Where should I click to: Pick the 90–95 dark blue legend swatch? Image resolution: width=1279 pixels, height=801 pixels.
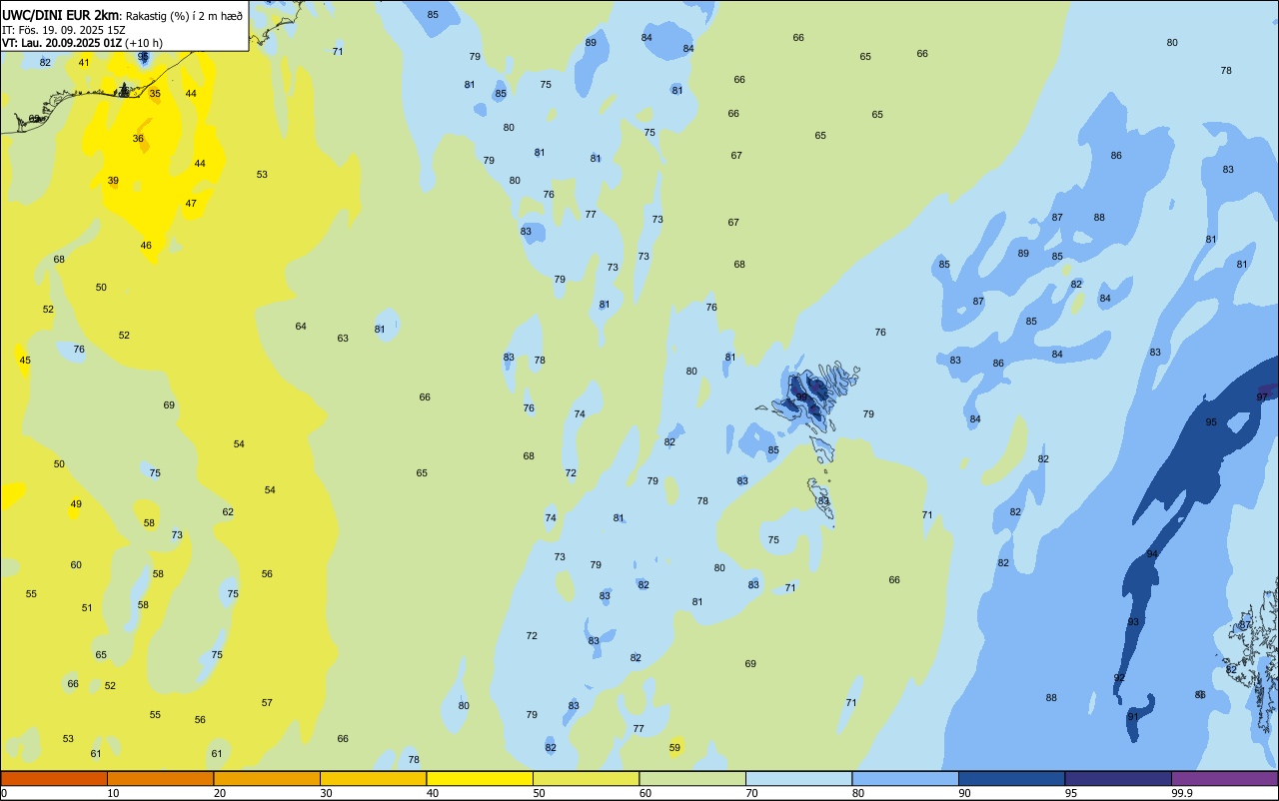click(1011, 778)
